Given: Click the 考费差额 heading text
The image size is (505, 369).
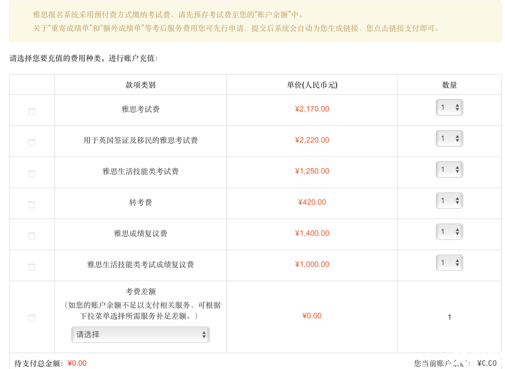Looking at the screenshot, I should point(140,291).
